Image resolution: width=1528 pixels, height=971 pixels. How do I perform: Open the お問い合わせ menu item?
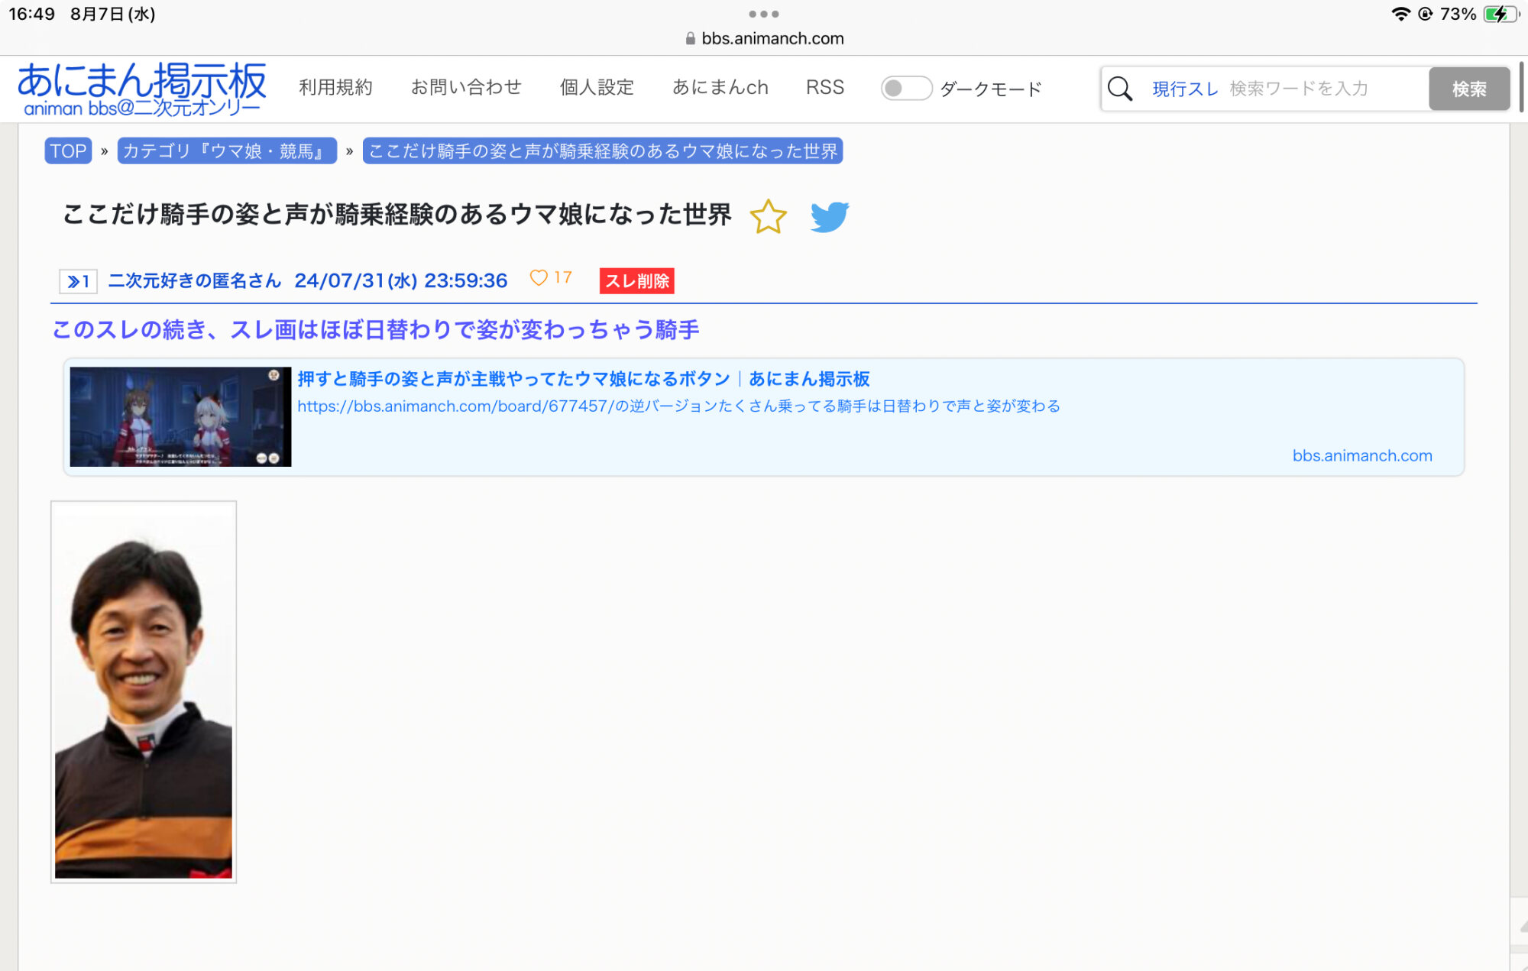pos(466,87)
